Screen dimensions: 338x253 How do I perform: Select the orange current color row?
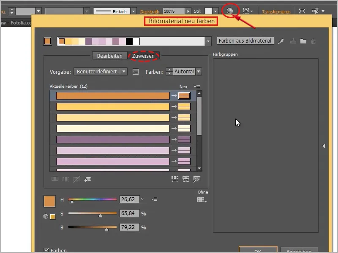(113, 96)
